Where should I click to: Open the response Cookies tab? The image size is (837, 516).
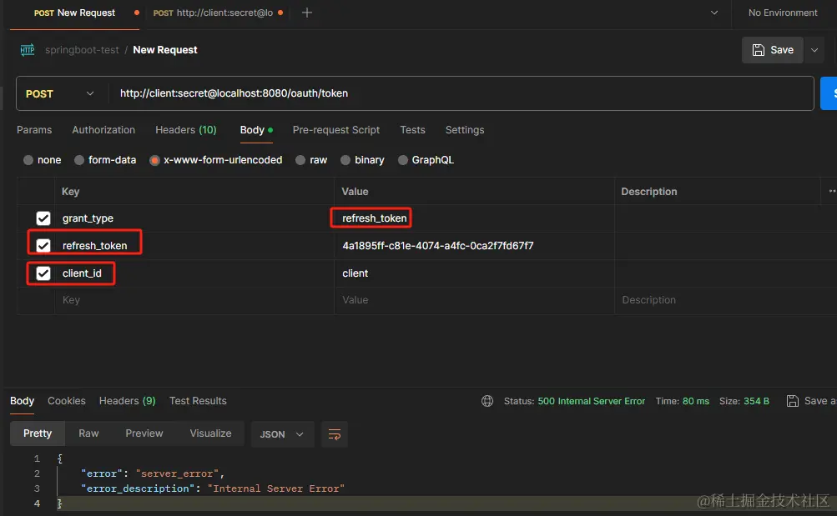(x=66, y=401)
